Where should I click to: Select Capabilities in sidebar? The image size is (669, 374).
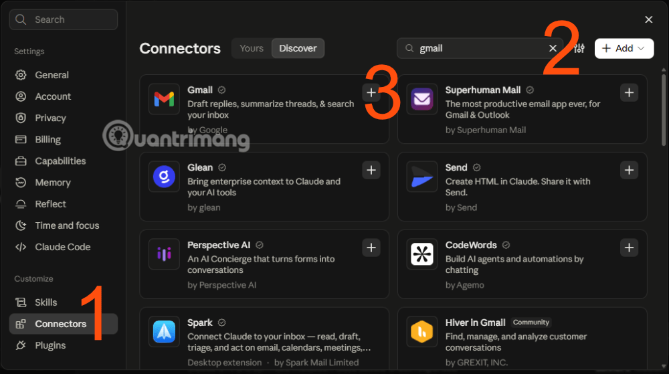click(x=63, y=161)
